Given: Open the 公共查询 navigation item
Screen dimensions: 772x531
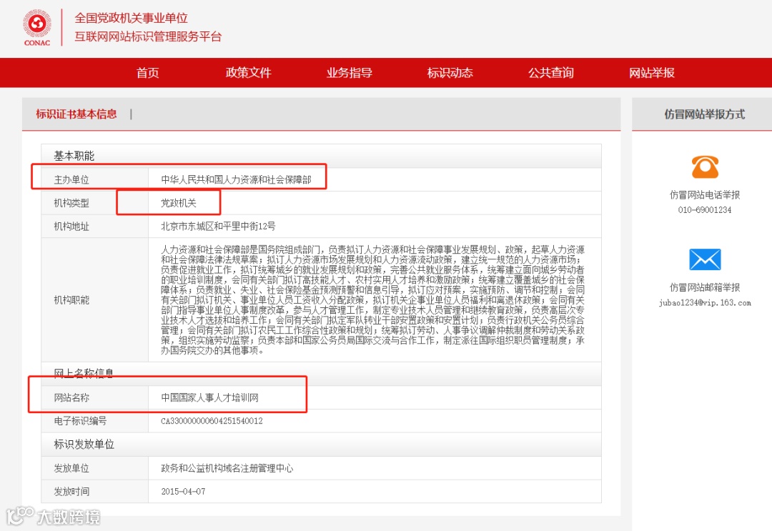Looking at the screenshot, I should [x=551, y=73].
